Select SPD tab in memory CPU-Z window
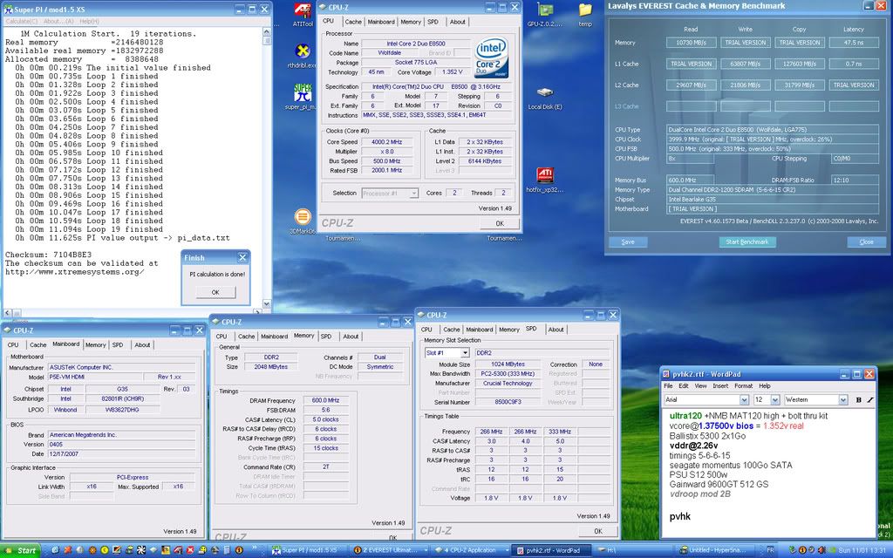Screen dimensions: 893x558 326,336
